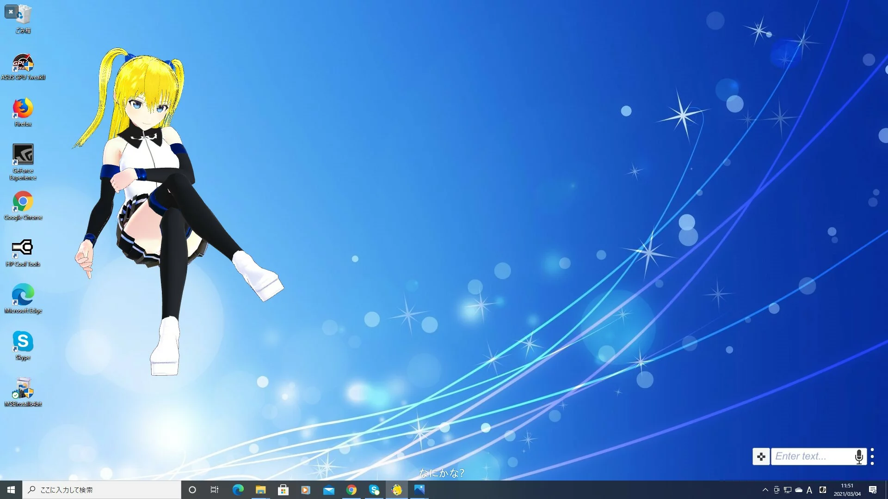Open the Windows Start menu
Screen dimensions: 888x499
pyautogui.click(x=11, y=490)
